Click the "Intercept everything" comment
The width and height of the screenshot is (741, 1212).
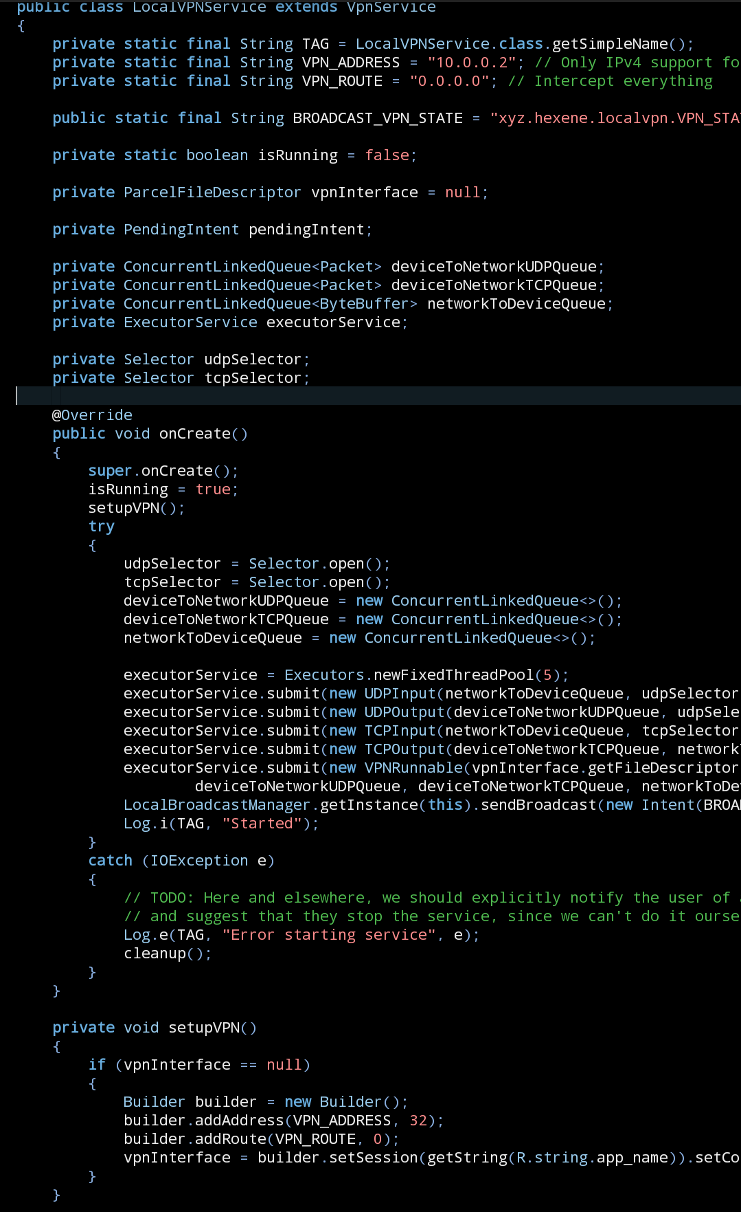coord(623,81)
